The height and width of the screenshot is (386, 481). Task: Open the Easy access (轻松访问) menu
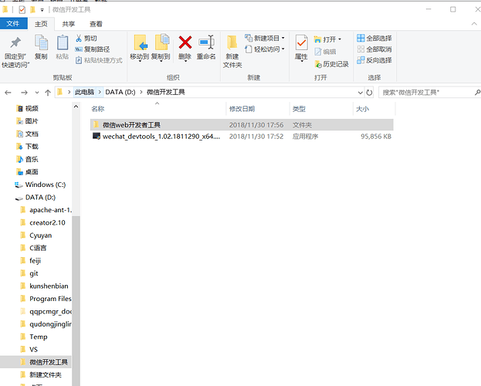265,49
